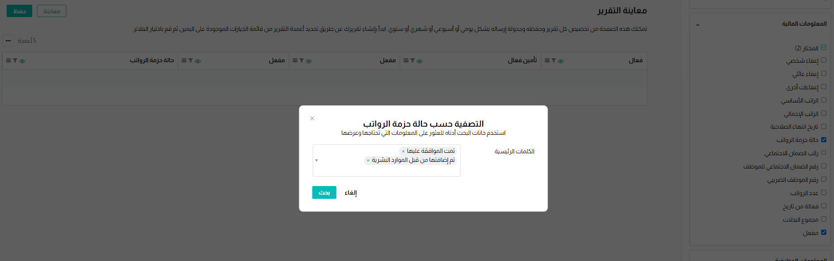The width and height of the screenshot is (834, 261).
Task: Open hamburger menu of حالة حزمة الرواتب column
Action: (x=9, y=61)
